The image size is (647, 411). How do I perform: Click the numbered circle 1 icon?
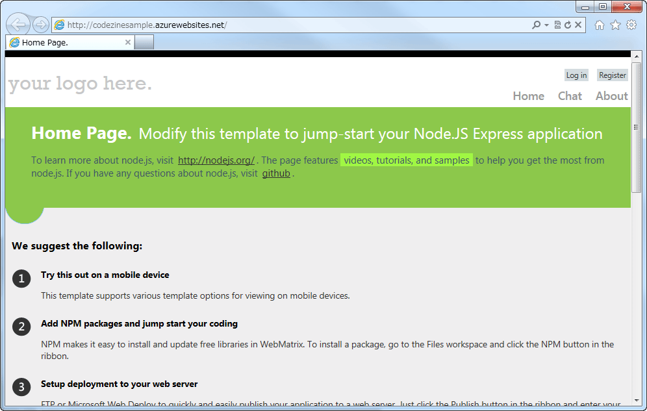pyautogui.click(x=21, y=279)
